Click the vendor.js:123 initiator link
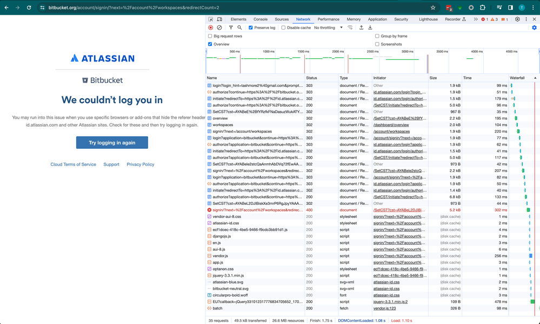Screen dimensions: 540x324 click(x=384, y=308)
